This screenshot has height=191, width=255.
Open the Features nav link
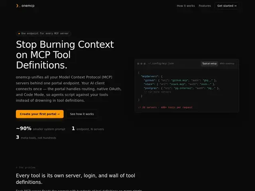pos(204,6)
